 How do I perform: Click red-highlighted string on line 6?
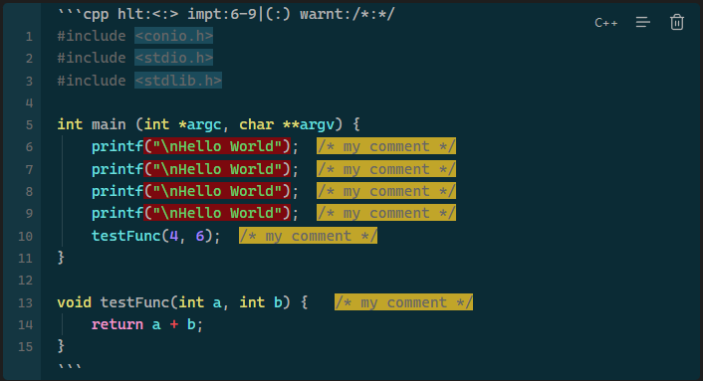coord(217,146)
